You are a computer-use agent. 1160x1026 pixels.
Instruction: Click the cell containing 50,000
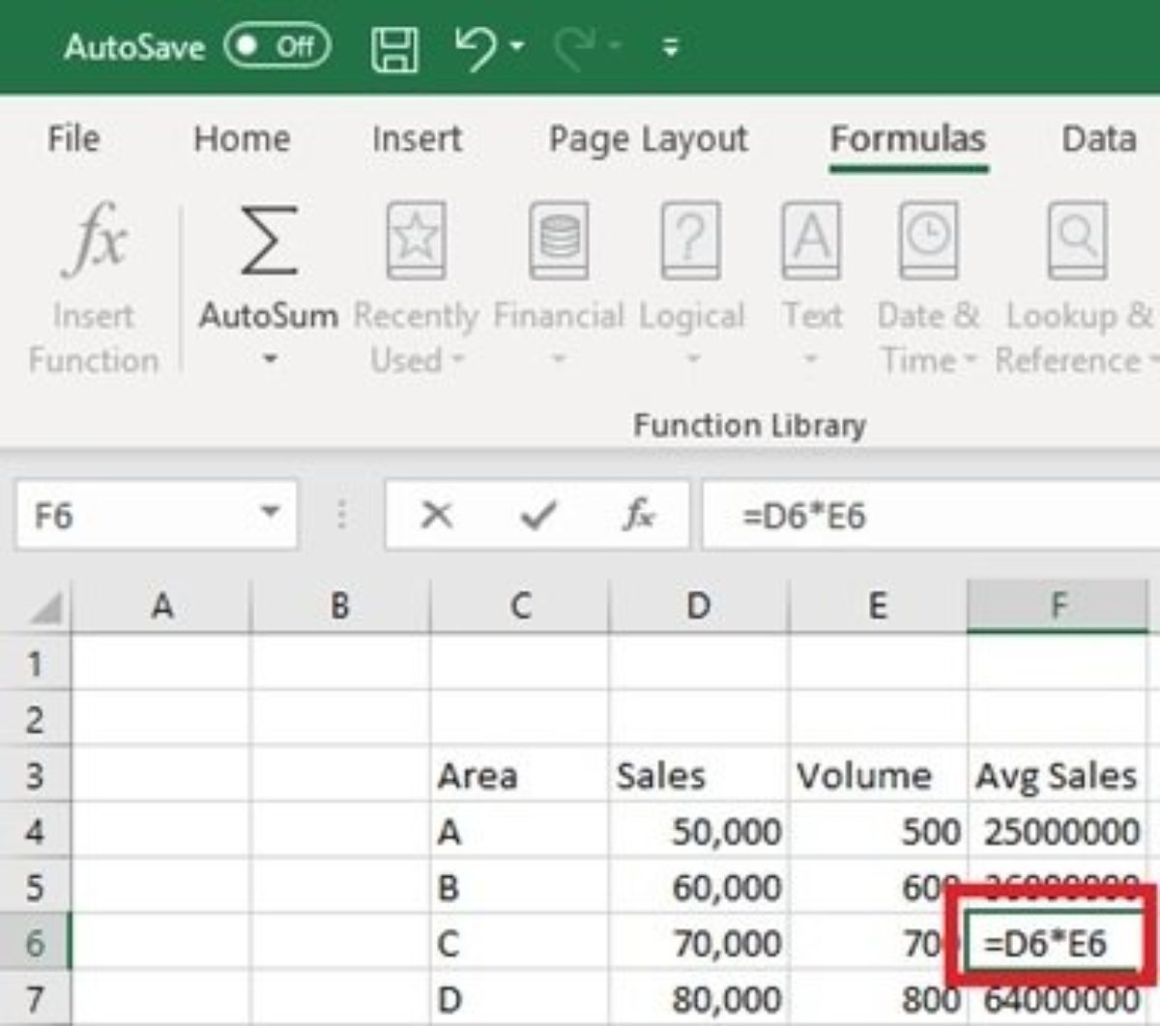(698, 831)
